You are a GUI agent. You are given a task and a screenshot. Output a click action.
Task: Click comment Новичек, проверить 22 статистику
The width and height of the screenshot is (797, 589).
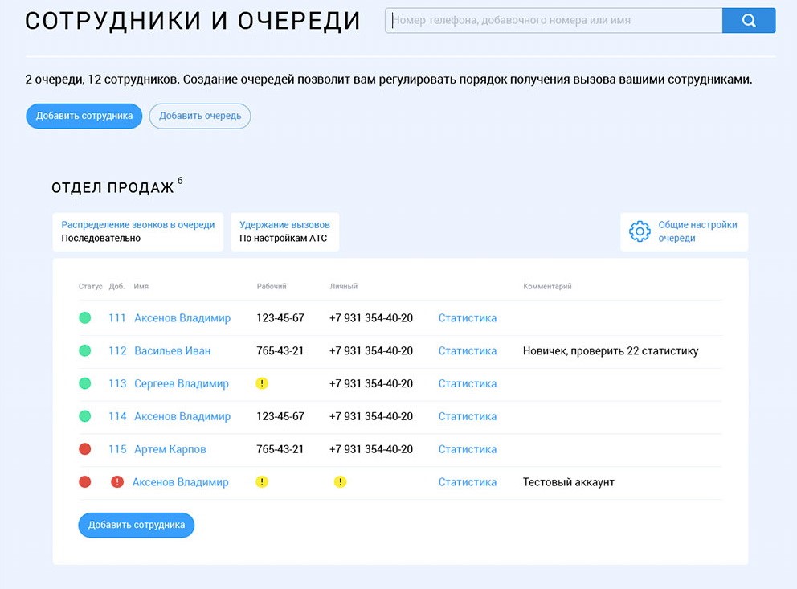611,350
